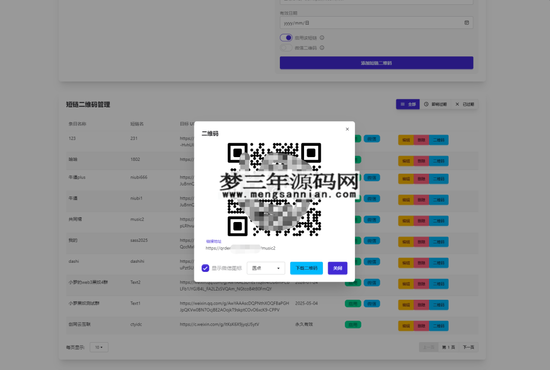Click 二维码 for the 123 row
This screenshot has height=370, width=550.
pos(438,140)
